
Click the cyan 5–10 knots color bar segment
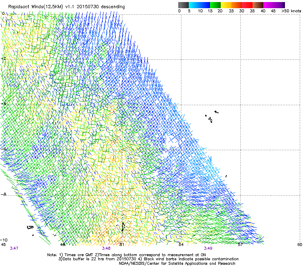194,5
